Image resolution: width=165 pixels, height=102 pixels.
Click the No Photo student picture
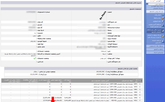click(103, 15)
